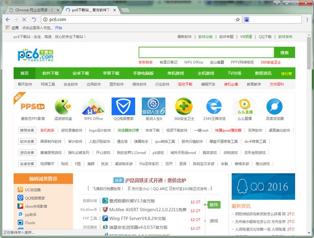Click the pc6.com address bar

tap(142, 19)
